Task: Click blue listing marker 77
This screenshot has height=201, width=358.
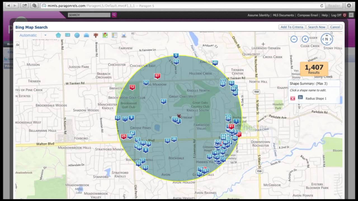Action: coord(125,119)
